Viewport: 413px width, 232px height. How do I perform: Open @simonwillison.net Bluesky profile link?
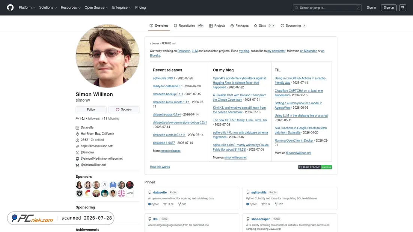[93, 165]
